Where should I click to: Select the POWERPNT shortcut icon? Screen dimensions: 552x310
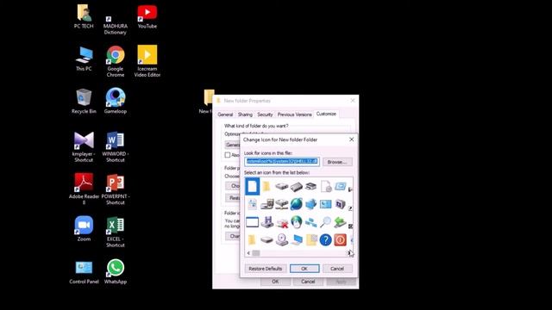pos(116,189)
